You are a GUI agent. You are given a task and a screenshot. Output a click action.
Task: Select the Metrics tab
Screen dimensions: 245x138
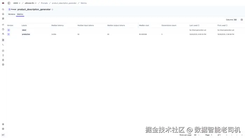pyautogui.click(x=20, y=14)
